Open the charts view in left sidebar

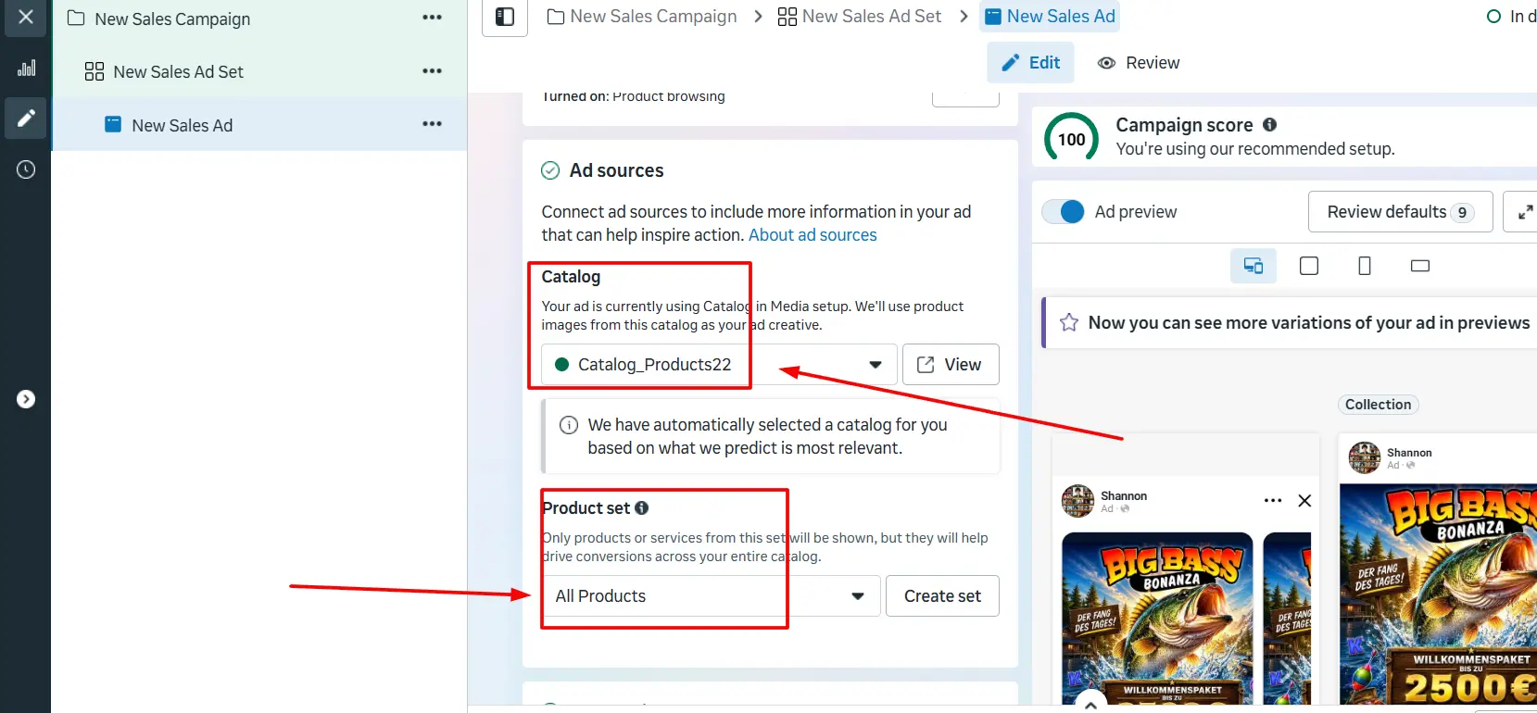point(26,68)
